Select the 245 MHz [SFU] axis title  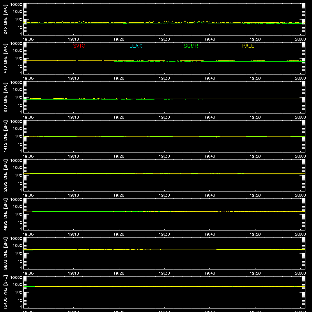point(5,19)
